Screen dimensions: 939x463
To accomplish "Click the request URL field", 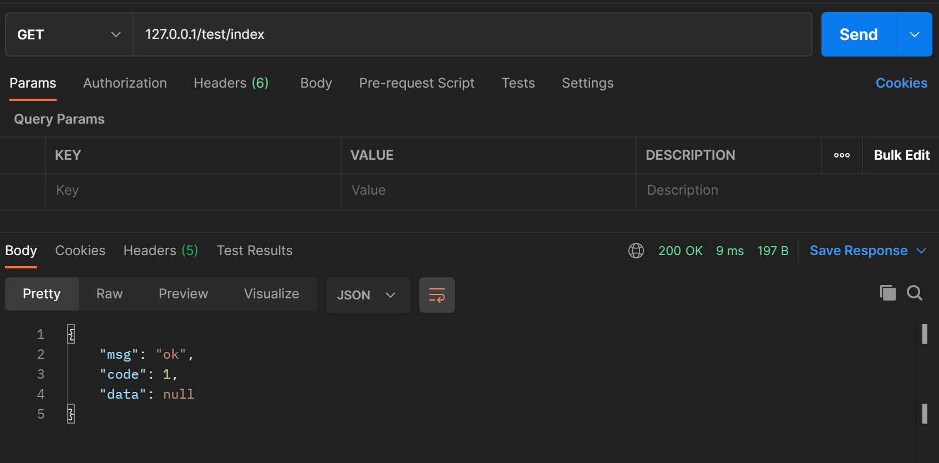I will [471, 34].
